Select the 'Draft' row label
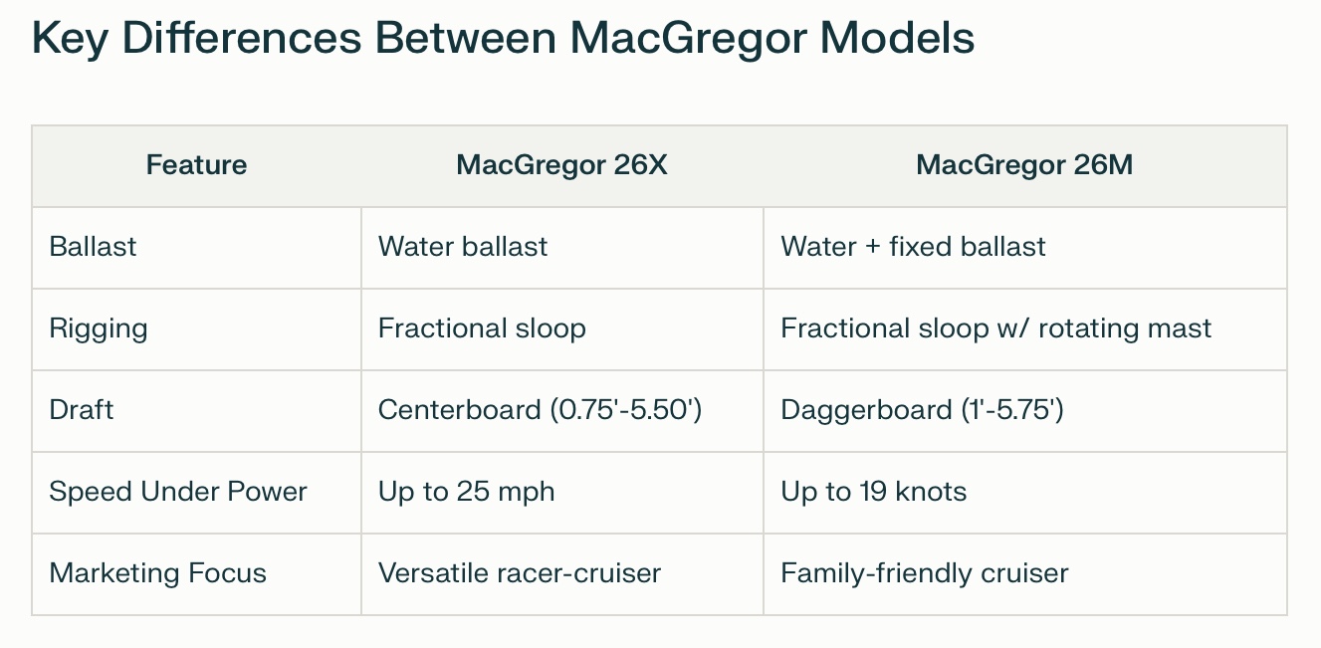The image size is (1321, 648). click(x=82, y=410)
